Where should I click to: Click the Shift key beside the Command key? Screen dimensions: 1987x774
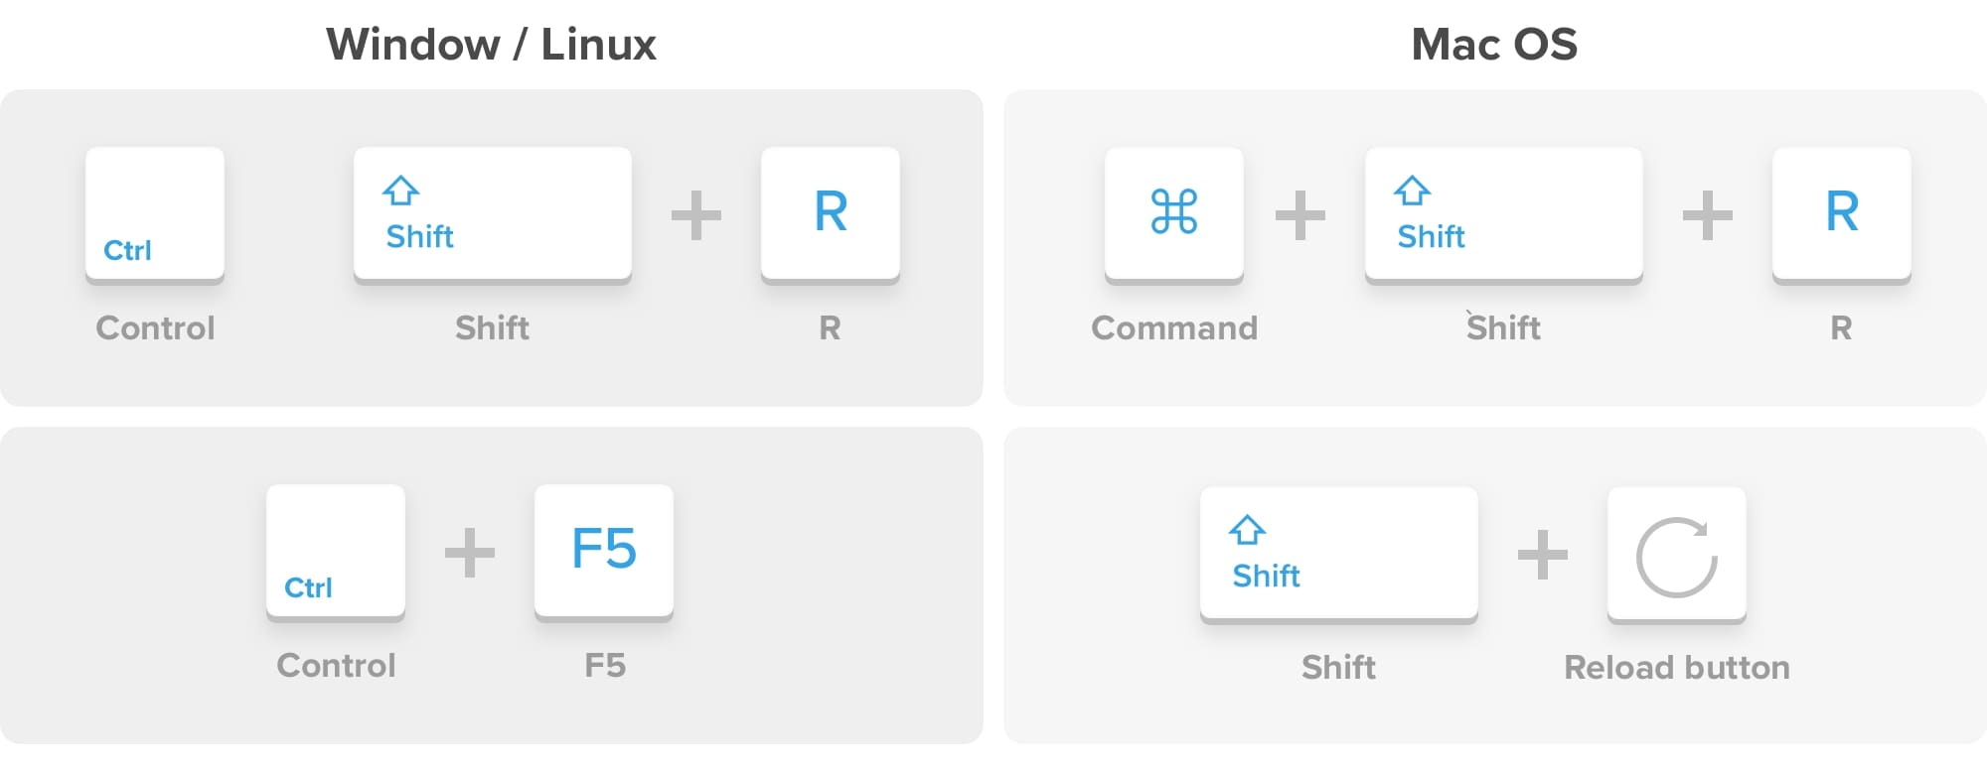pos(1503,213)
